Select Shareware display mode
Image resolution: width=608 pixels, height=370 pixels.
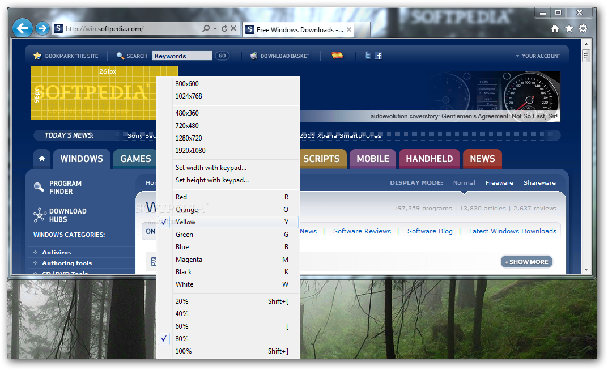539,182
